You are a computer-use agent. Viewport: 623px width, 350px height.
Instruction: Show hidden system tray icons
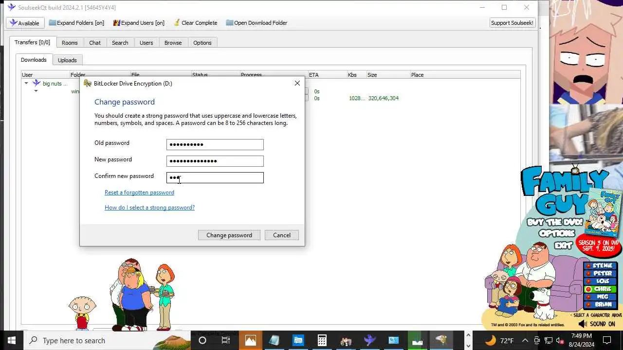pos(525,340)
